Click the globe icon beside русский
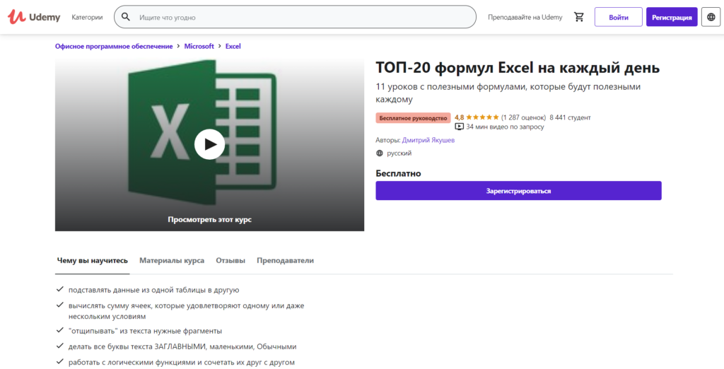Screen dimensions: 724x369 pos(380,153)
